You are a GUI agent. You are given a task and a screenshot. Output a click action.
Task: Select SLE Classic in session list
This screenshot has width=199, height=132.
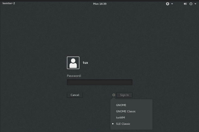click(123, 124)
